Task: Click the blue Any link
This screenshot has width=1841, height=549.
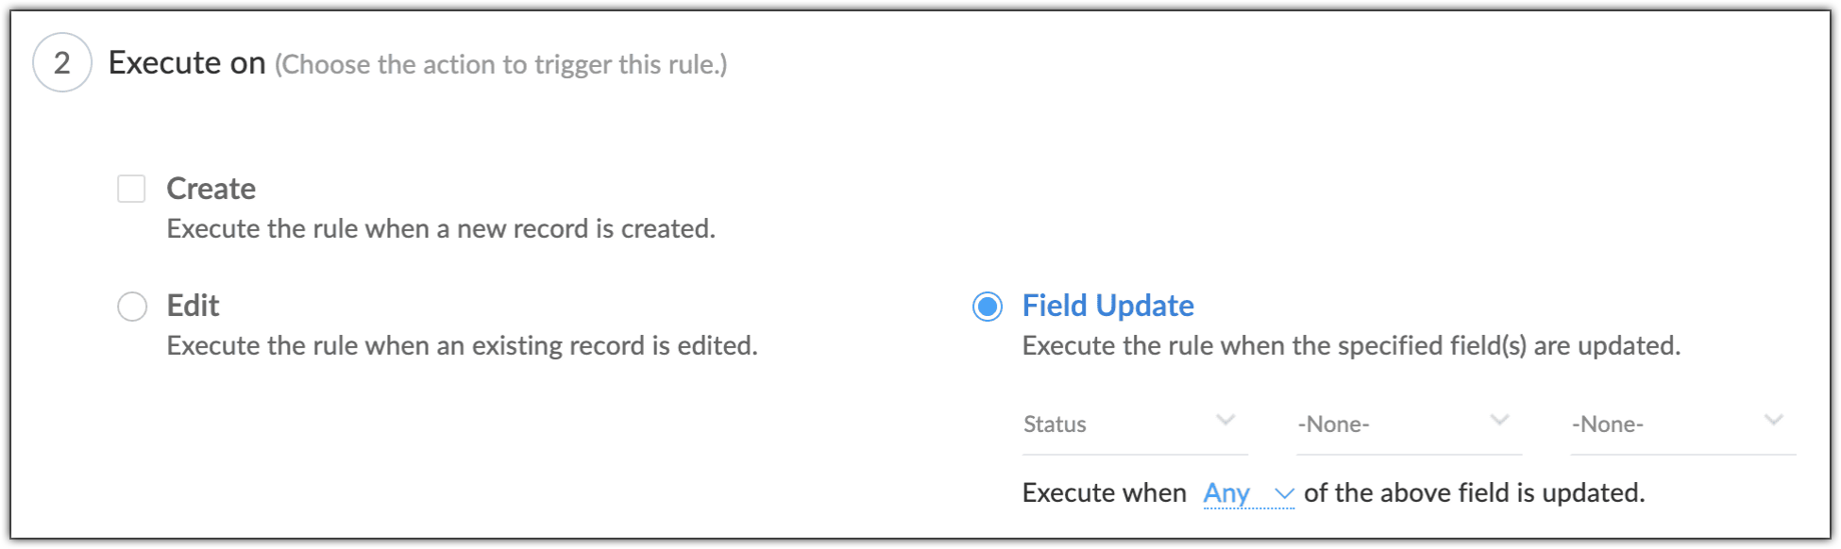Action: click(1226, 493)
